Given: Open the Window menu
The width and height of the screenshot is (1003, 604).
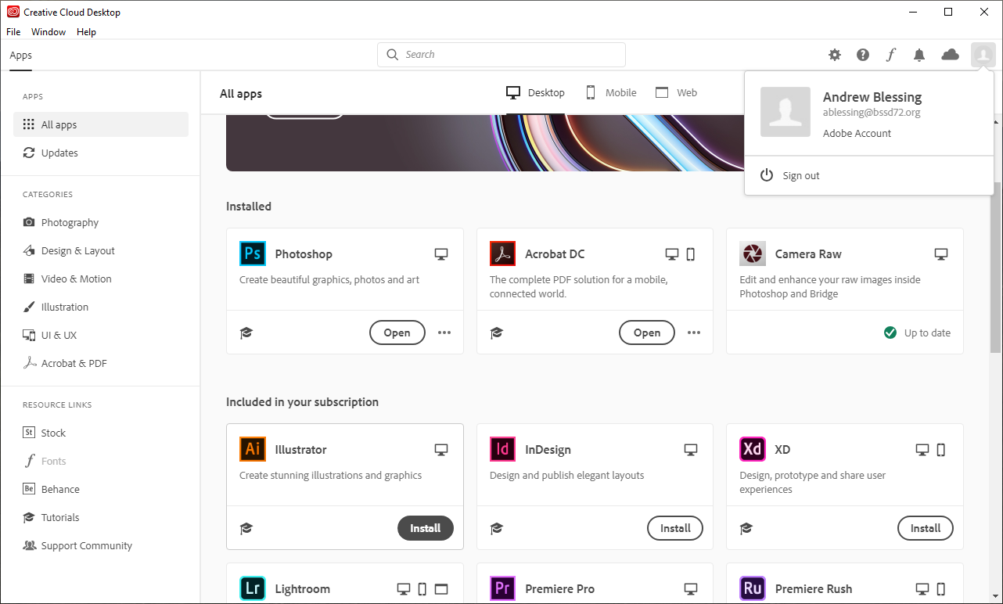Looking at the screenshot, I should tap(49, 32).
